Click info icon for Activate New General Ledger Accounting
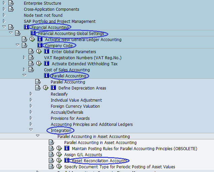Screen dimensions: 214x172 point(40,39)
